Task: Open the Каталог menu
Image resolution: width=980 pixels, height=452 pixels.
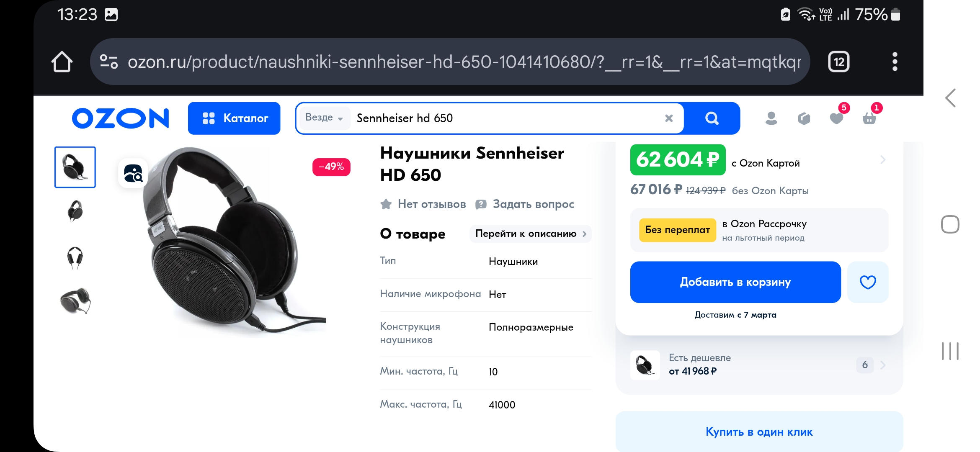Action: click(234, 118)
